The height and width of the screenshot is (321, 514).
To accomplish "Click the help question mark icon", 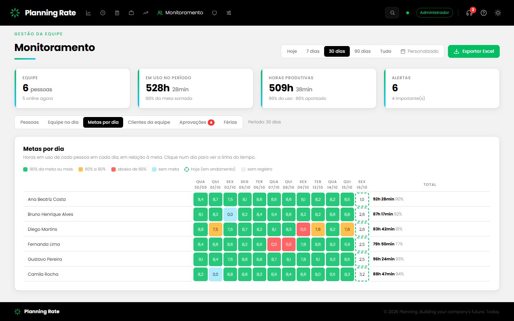I will (484, 13).
